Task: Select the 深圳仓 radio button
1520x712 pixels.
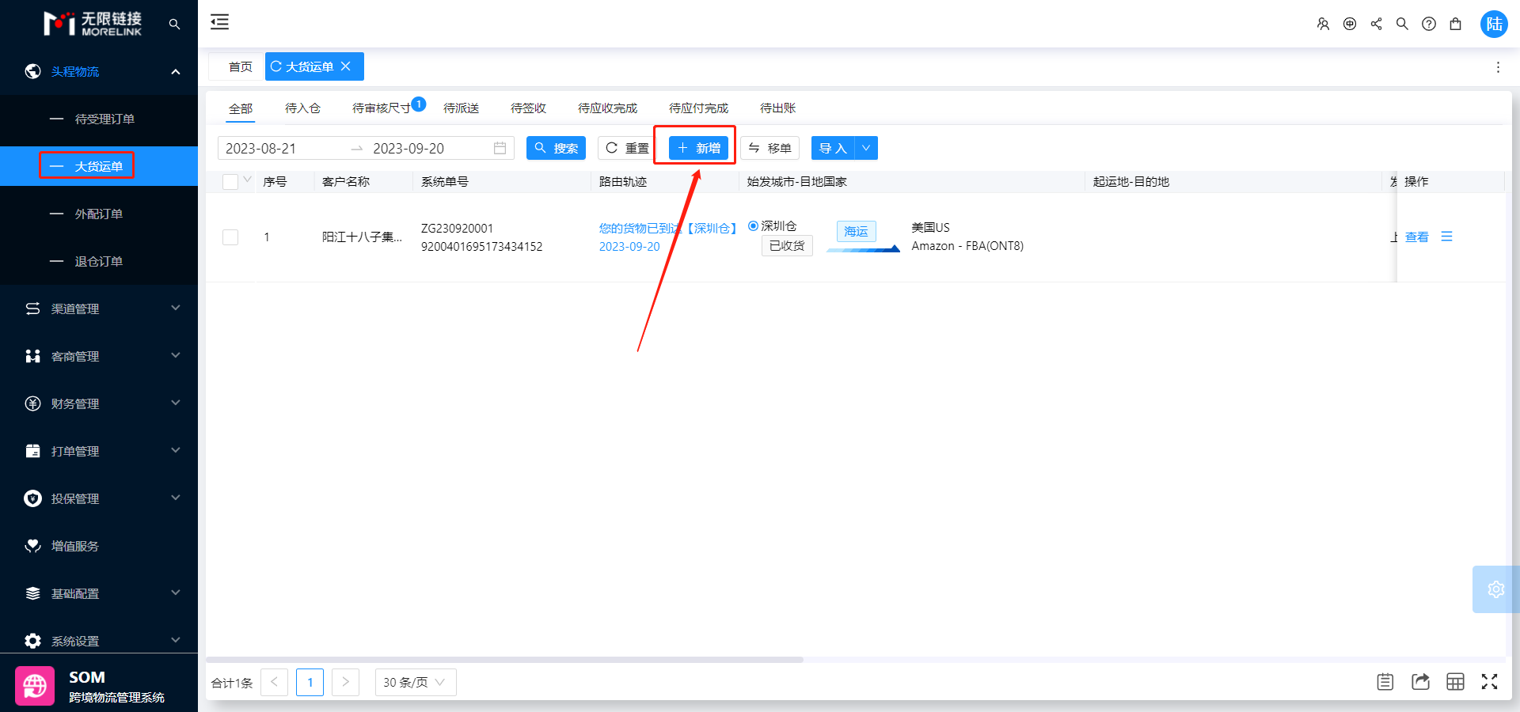Action: click(x=753, y=226)
